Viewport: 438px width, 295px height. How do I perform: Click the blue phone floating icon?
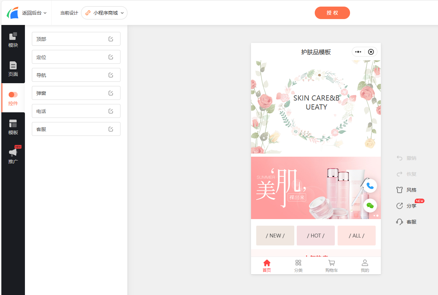pos(370,186)
